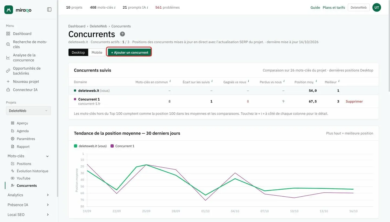
Task: Show info for Position moy. column
Action: [316, 81]
